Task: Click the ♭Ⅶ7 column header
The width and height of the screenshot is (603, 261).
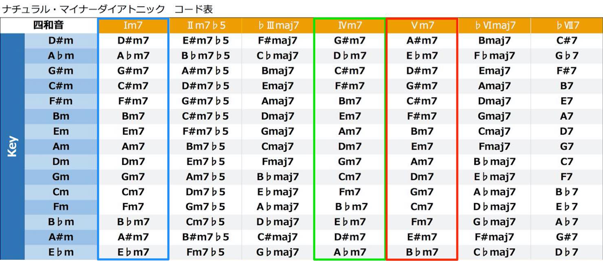Action: 567,26
